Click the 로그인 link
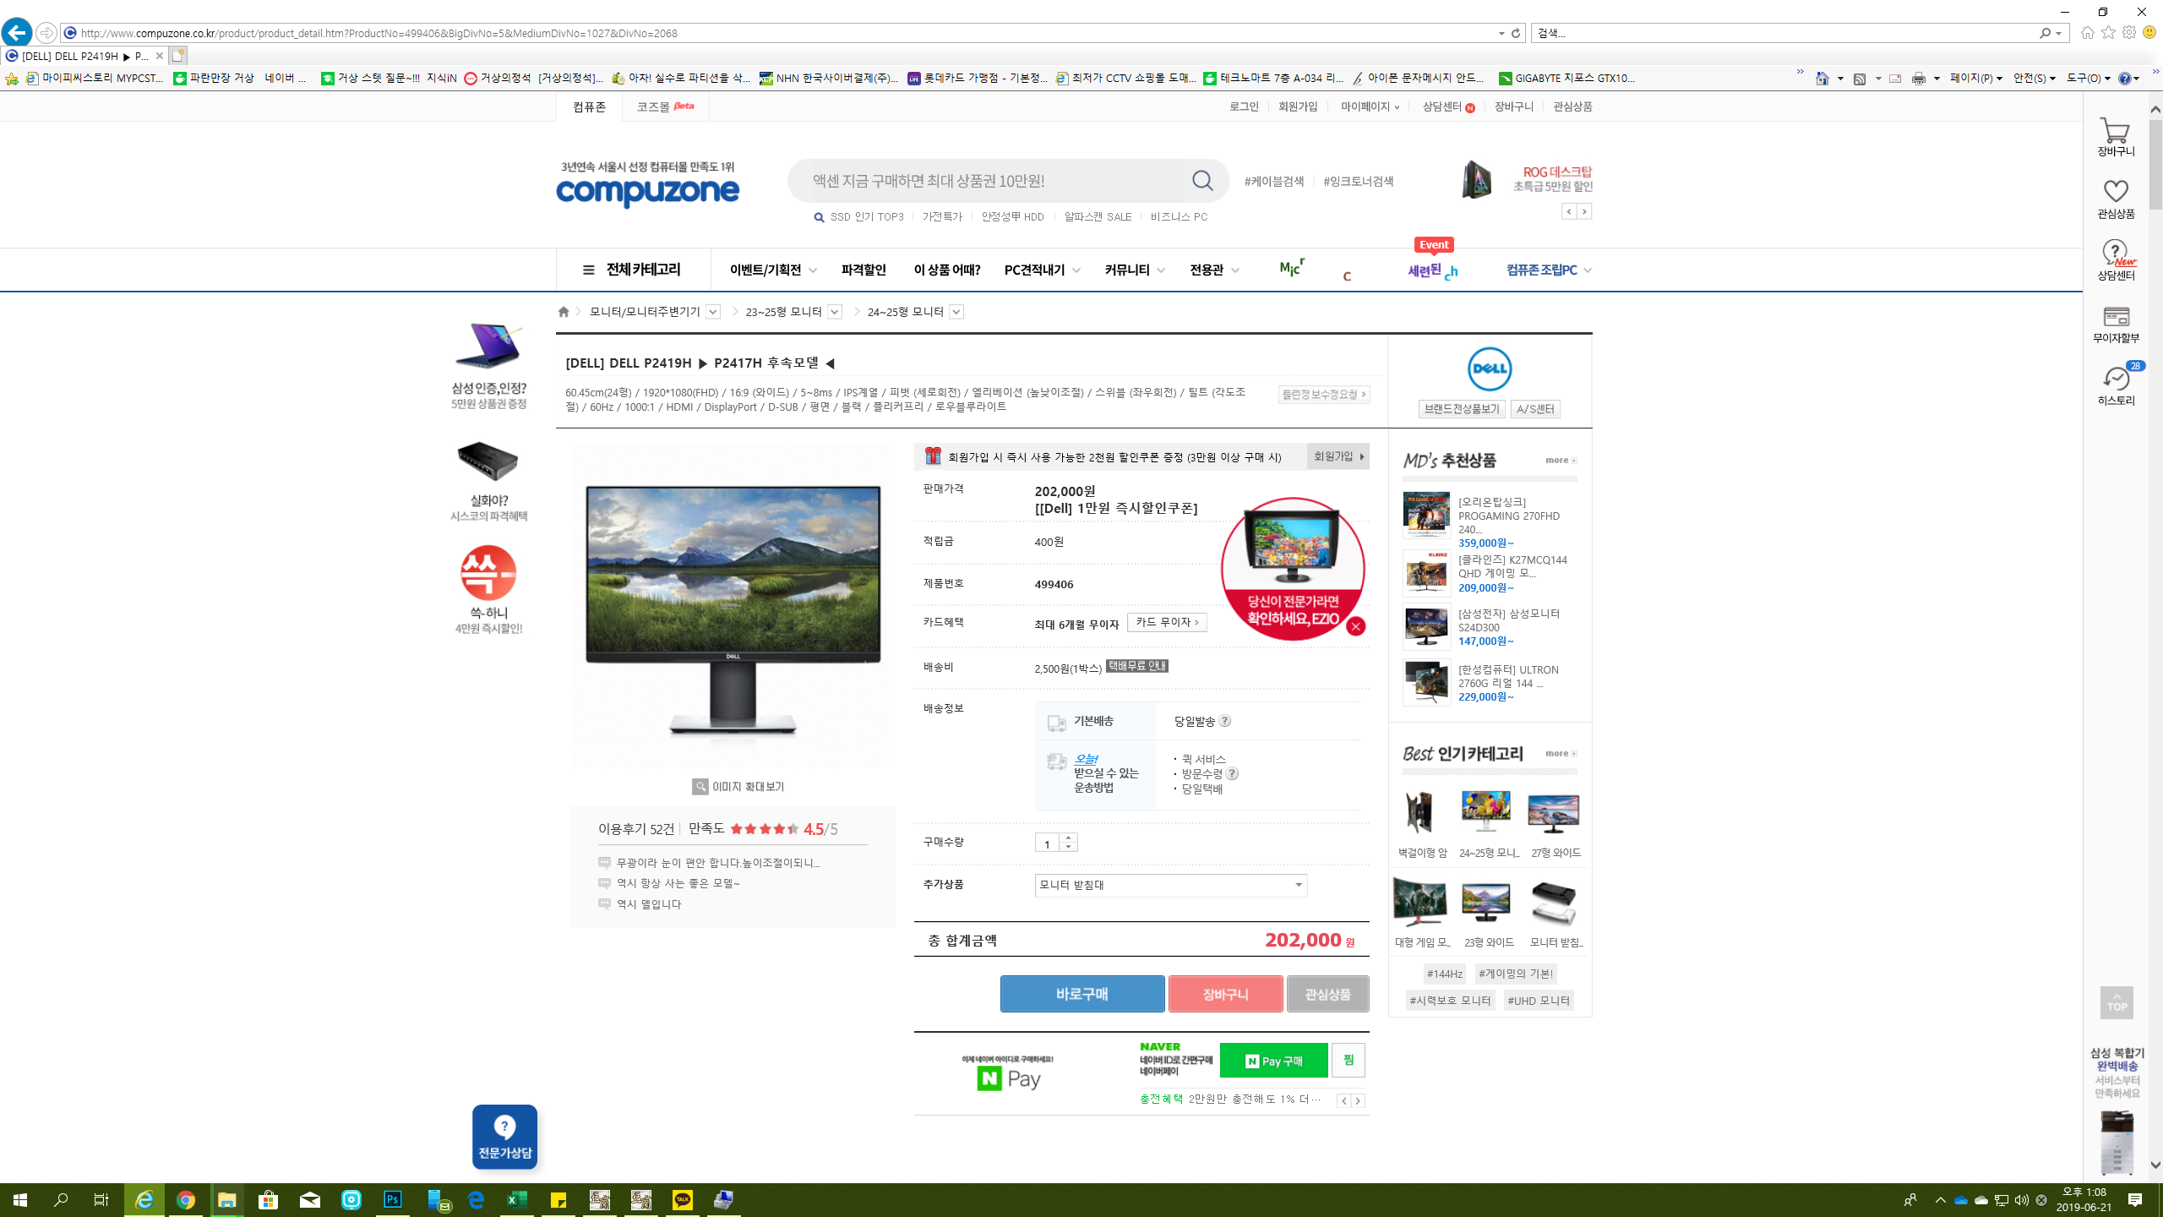Screen dimensions: 2163x1217 click(x=1244, y=106)
